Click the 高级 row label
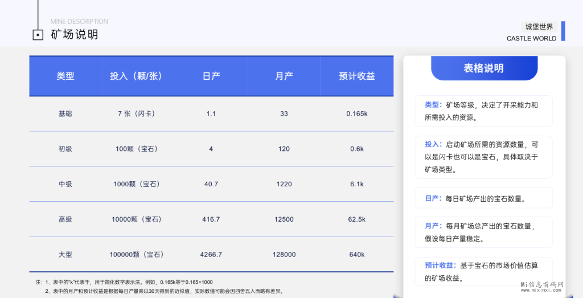This screenshot has width=583, height=298. [x=65, y=219]
